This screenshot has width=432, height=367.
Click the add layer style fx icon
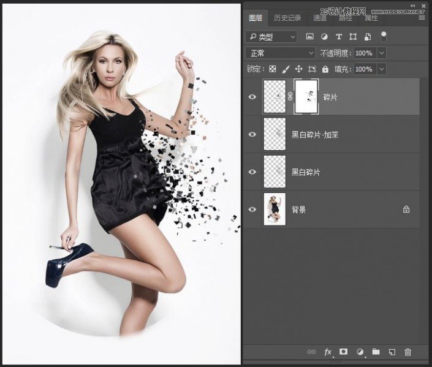click(x=328, y=352)
